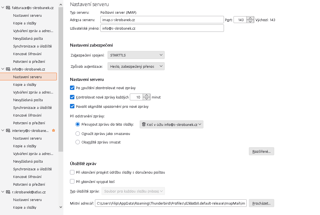Click the Rozšířené... button

click(x=261, y=151)
